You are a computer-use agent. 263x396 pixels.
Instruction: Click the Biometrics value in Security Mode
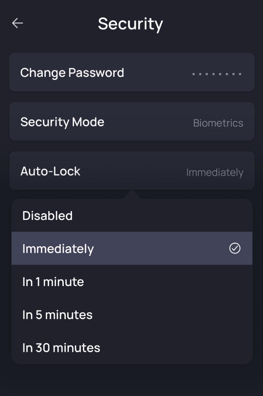click(x=218, y=123)
